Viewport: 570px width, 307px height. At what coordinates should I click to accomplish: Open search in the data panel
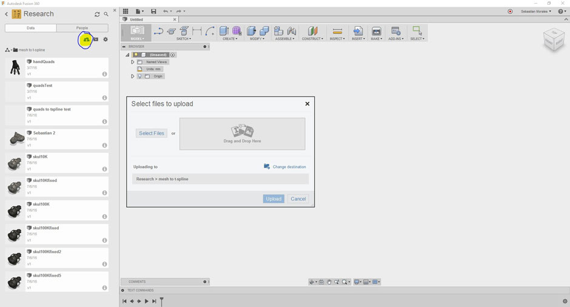point(106,14)
